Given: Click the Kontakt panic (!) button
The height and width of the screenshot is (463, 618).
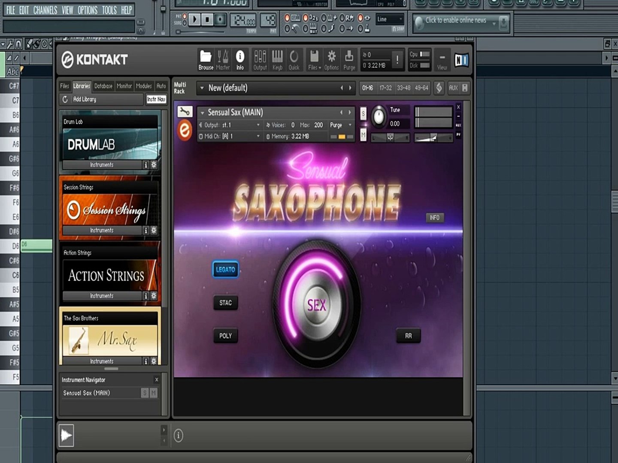Looking at the screenshot, I should 397,60.
